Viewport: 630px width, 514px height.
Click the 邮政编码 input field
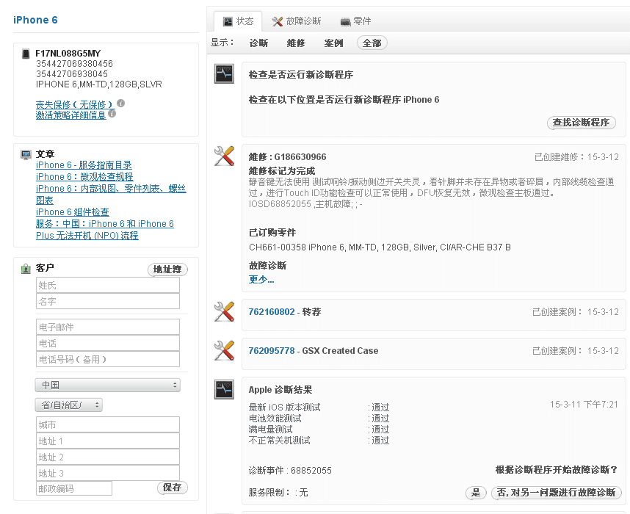74,488
